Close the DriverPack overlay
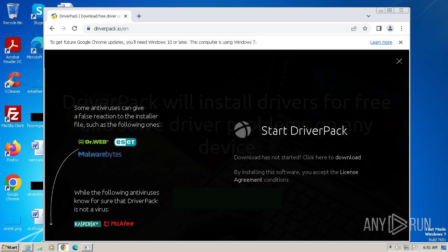This screenshot has height=252, width=448. tap(399, 61)
